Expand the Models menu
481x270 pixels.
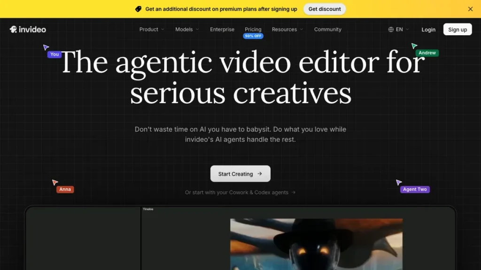[187, 30]
